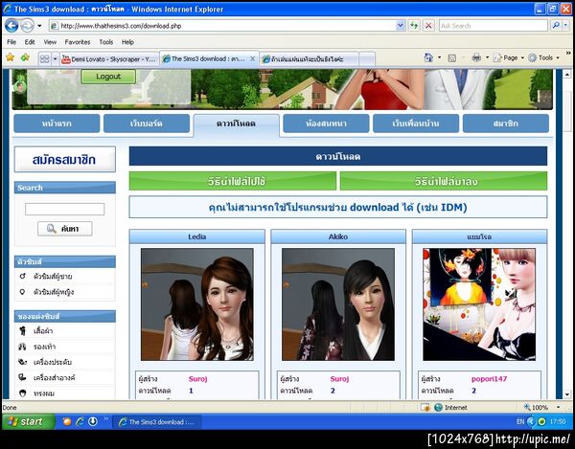Go to the ห้องสนทนา nav tab
This screenshot has width=575, height=449.
point(326,123)
